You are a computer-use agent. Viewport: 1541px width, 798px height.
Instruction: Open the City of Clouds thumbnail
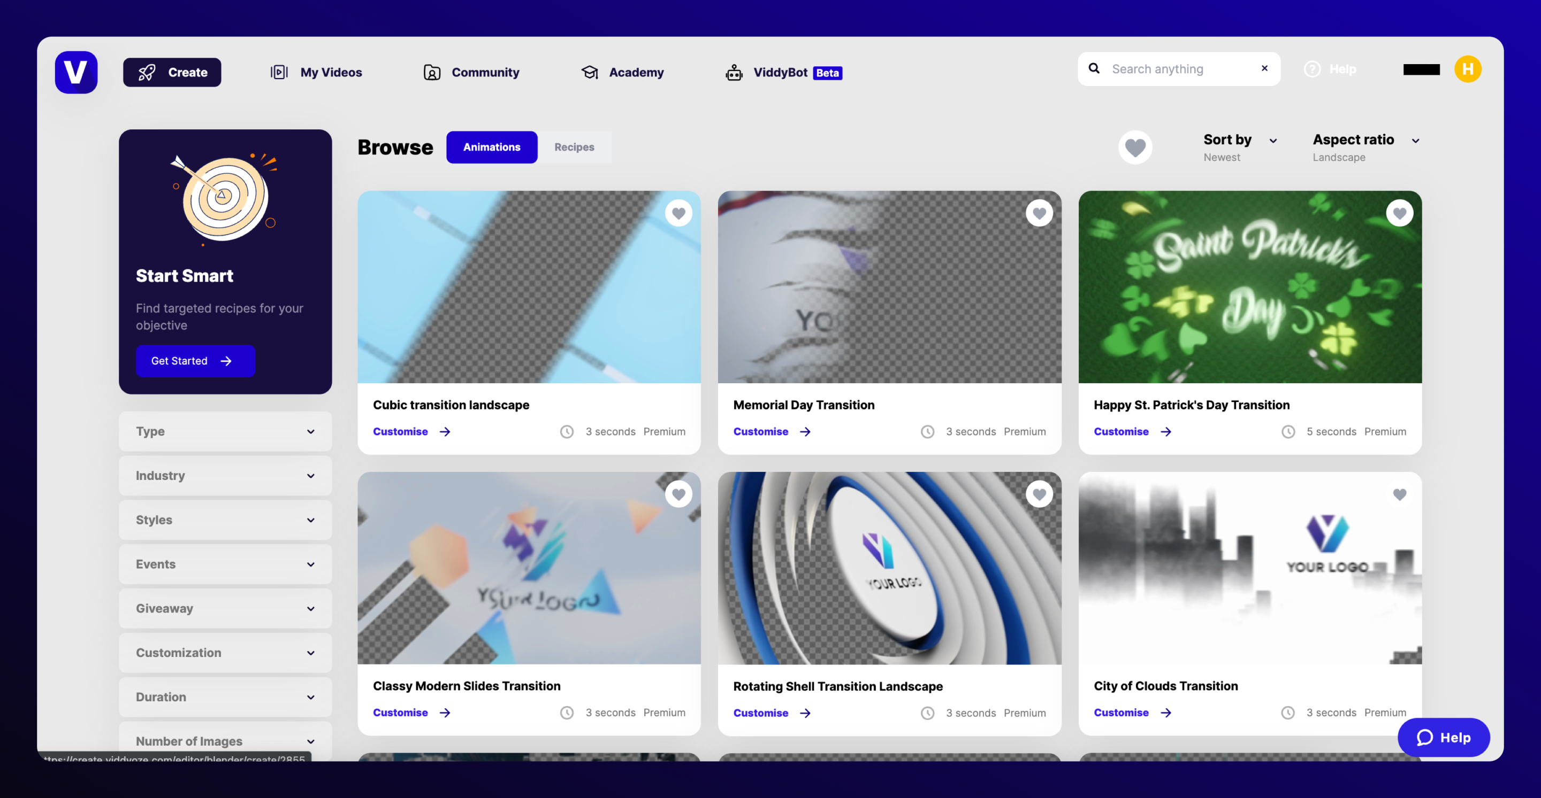(1250, 568)
